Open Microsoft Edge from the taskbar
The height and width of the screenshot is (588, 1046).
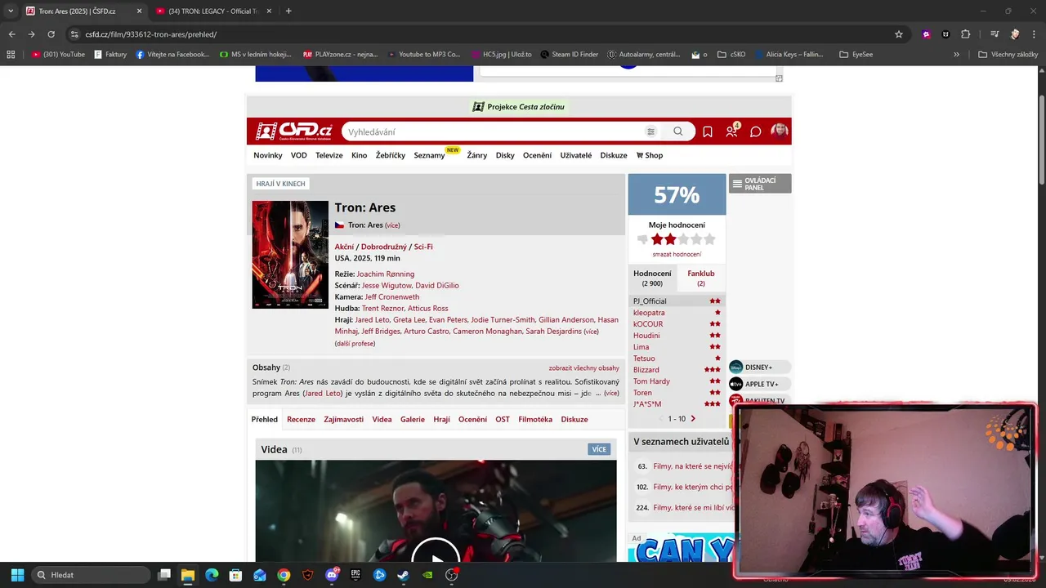[x=212, y=575]
